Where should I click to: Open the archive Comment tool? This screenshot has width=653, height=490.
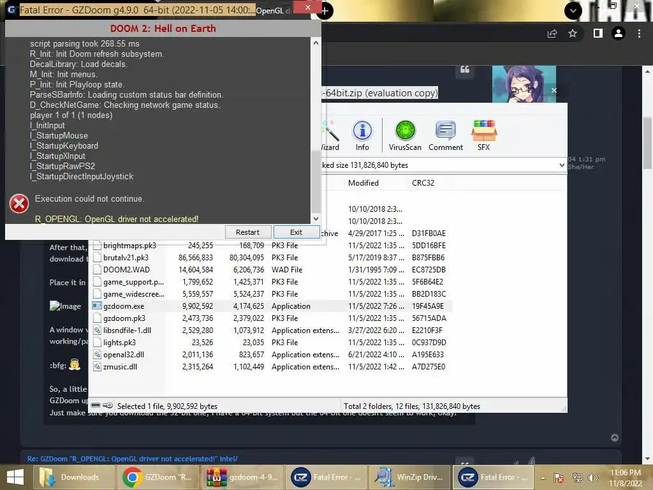[446, 135]
